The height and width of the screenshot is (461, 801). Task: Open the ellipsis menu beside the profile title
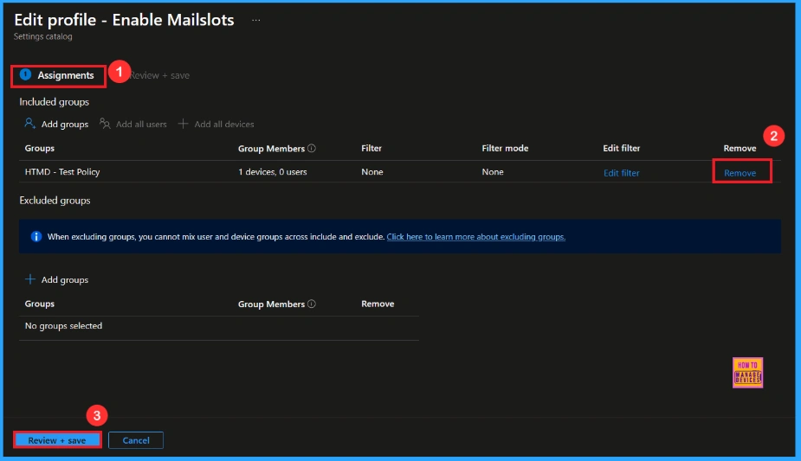[x=255, y=20]
